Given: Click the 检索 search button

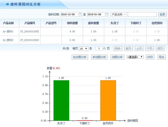Looking at the screenshot, I should [162, 14].
